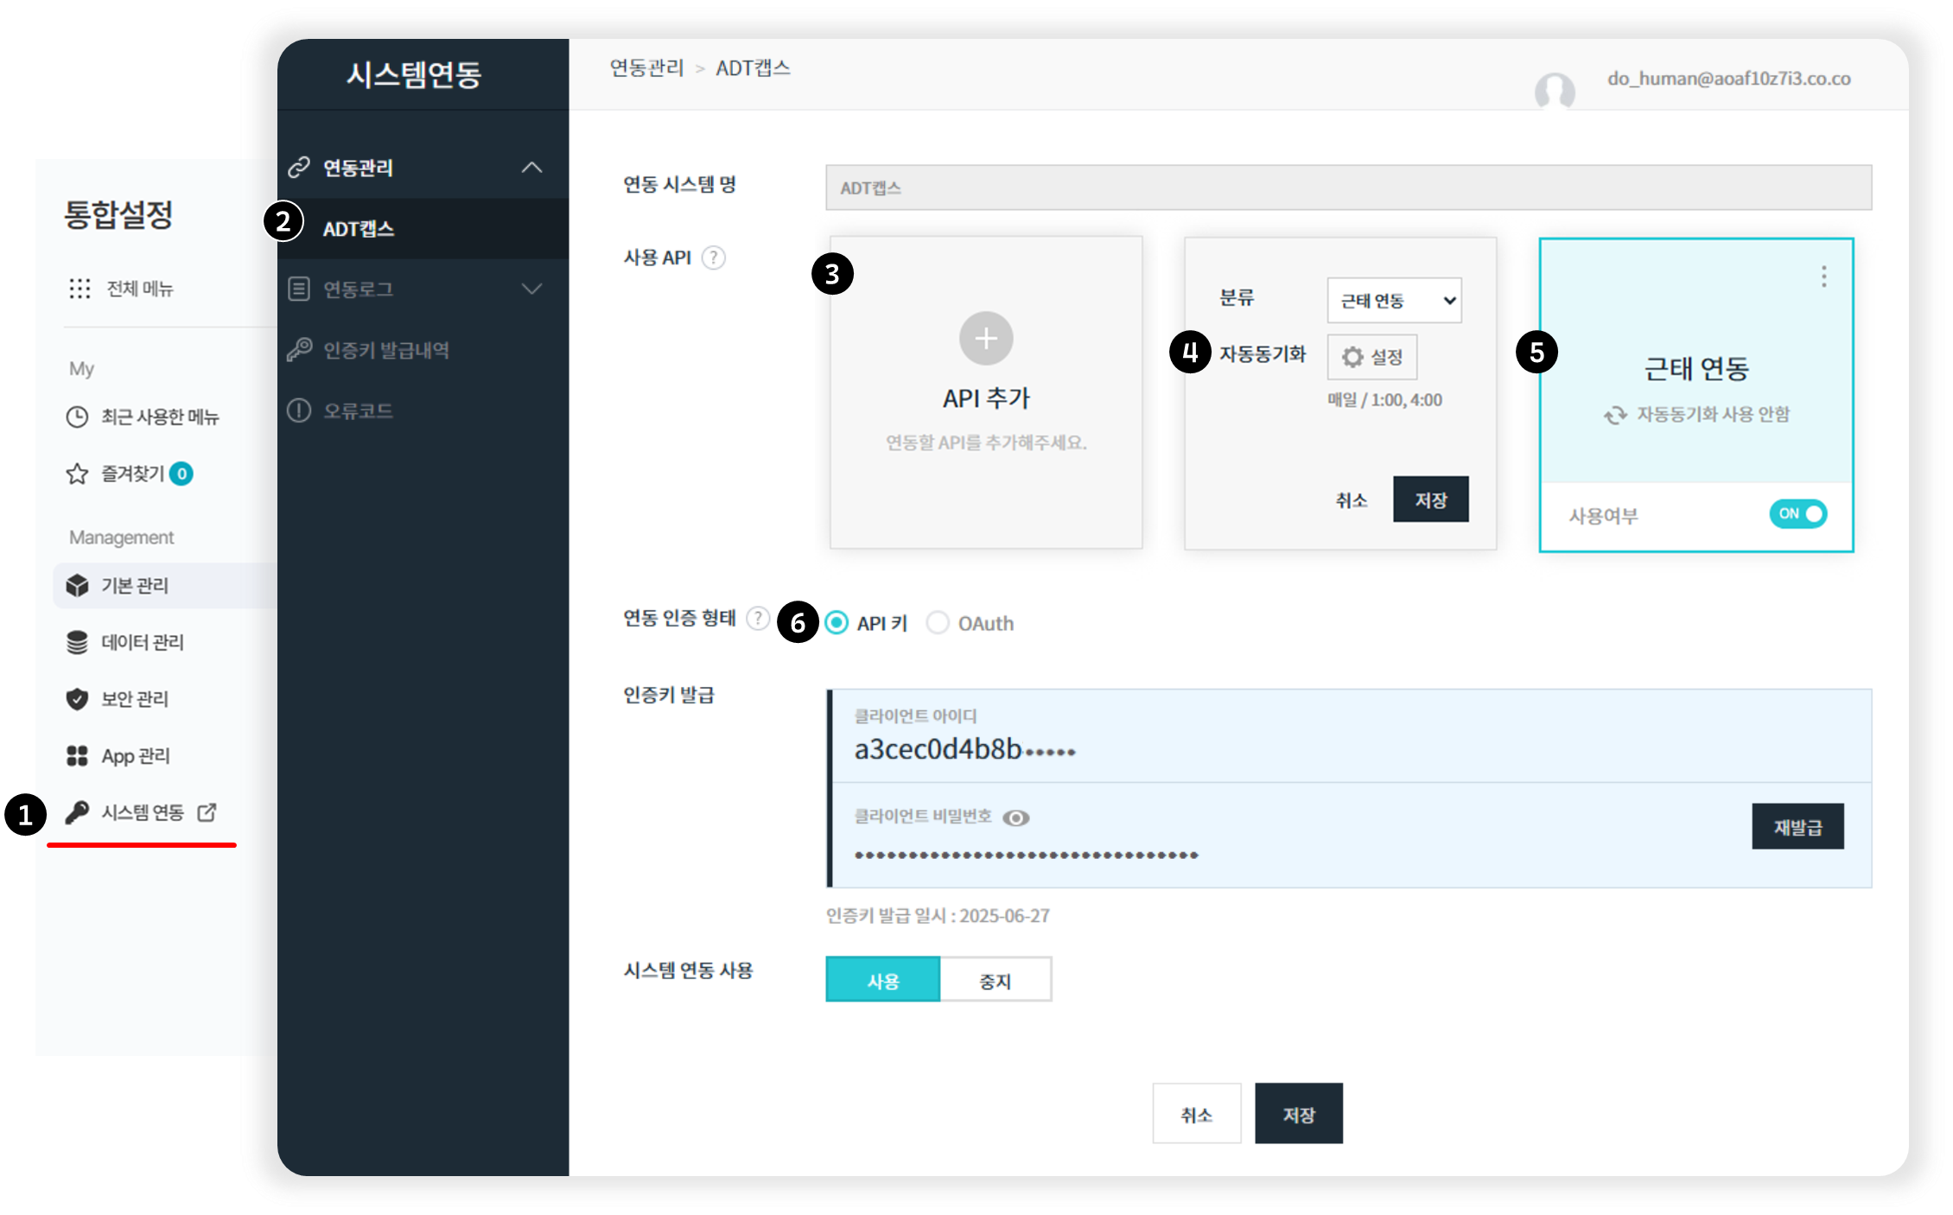1953x1215 pixels.
Task: Open 오류코드 menu item
Action: (x=358, y=410)
